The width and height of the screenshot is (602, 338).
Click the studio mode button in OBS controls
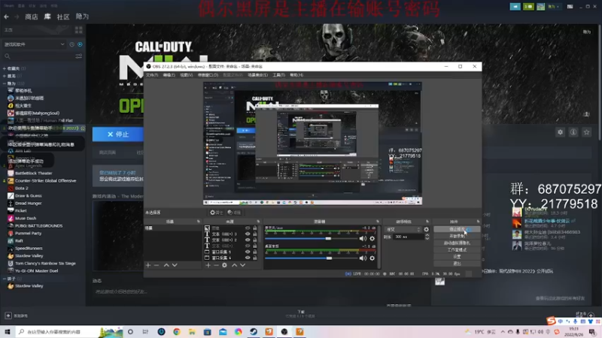[x=457, y=250]
